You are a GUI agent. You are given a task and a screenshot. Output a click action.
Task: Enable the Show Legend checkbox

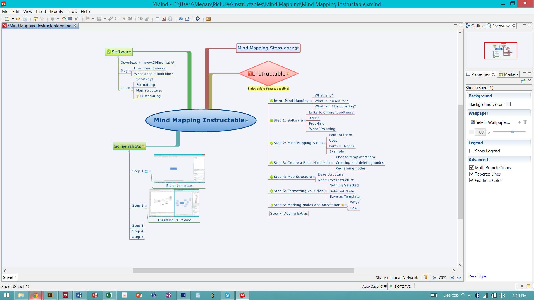point(472,151)
